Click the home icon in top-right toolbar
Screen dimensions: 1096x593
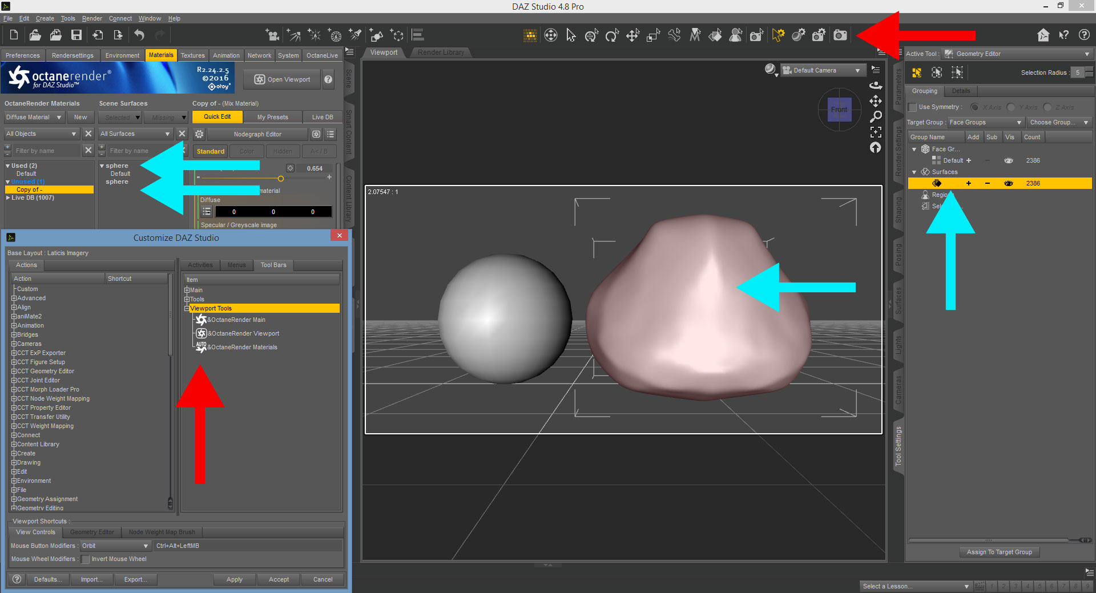click(1043, 35)
